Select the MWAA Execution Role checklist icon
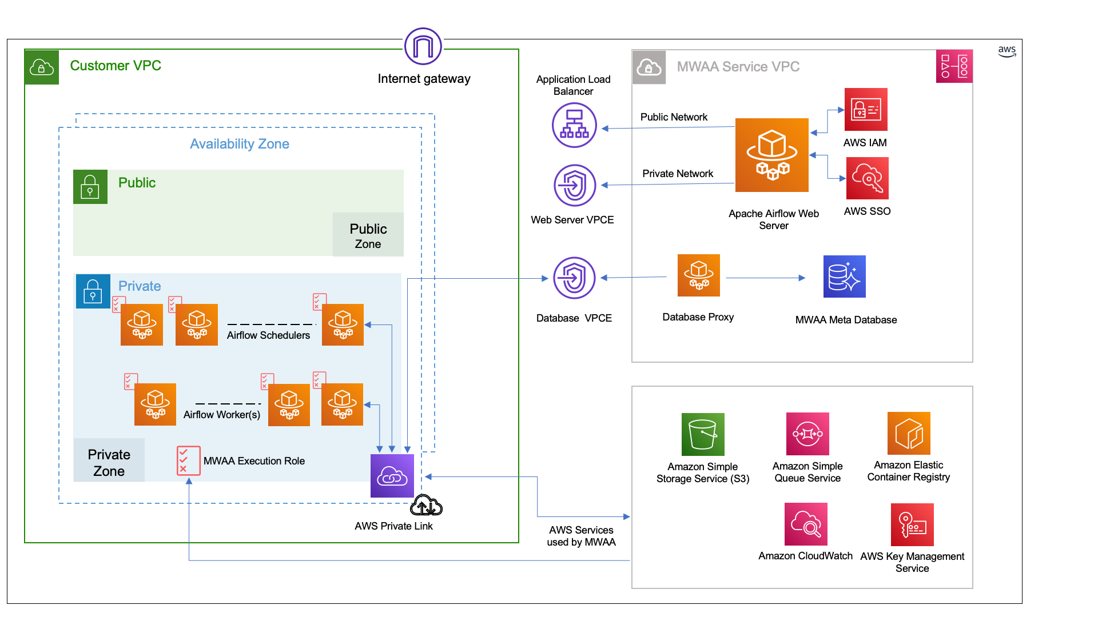 pyautogui.click(x=189, y=460)
